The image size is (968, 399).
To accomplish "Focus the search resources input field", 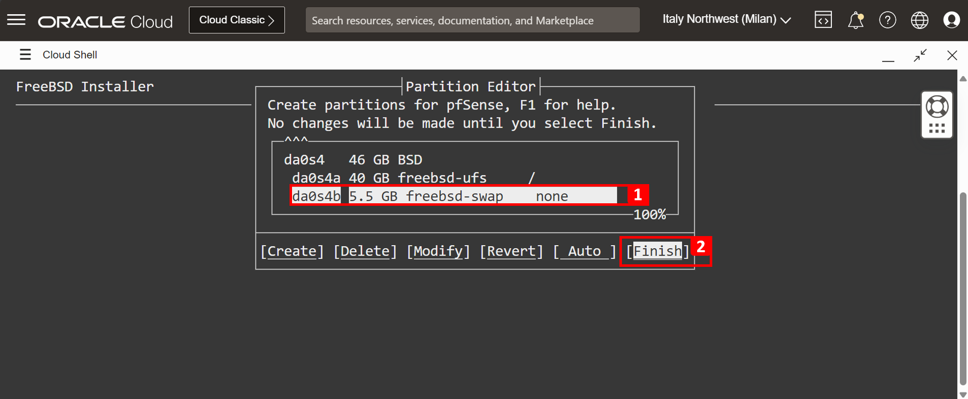I will point(472,20).
